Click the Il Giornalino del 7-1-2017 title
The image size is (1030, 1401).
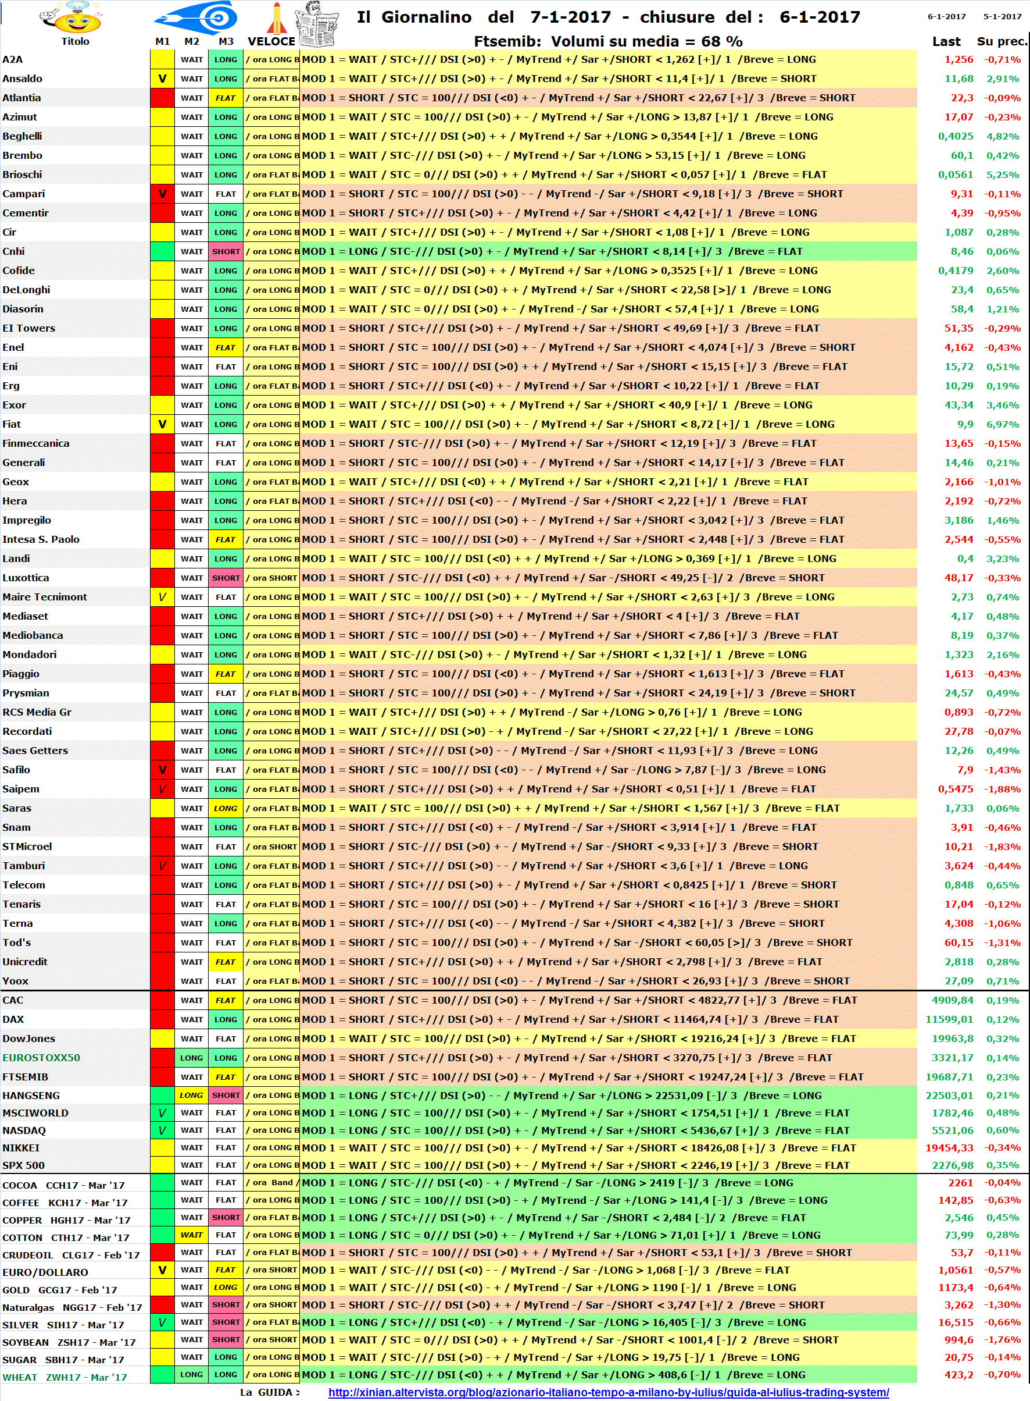pyautogui.click(x=608, y=17)
